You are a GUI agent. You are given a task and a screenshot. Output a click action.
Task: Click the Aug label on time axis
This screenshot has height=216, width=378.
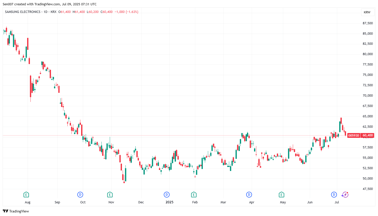click(28, 202)
